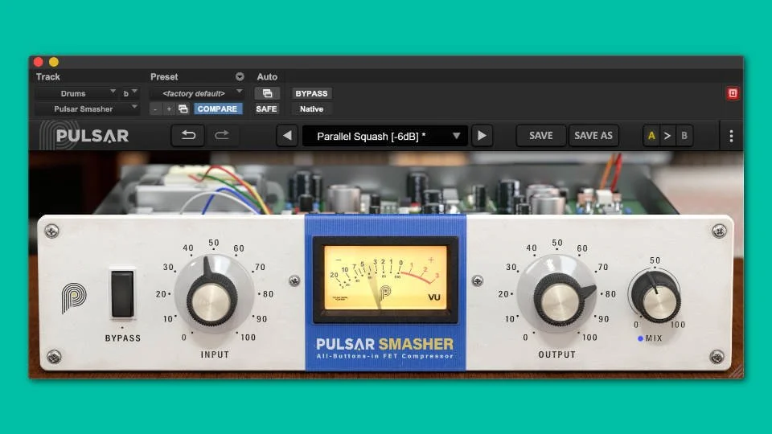Close the plug-in window with red button
This screenshot has width=772, height=434.
[x=39, y=62]
